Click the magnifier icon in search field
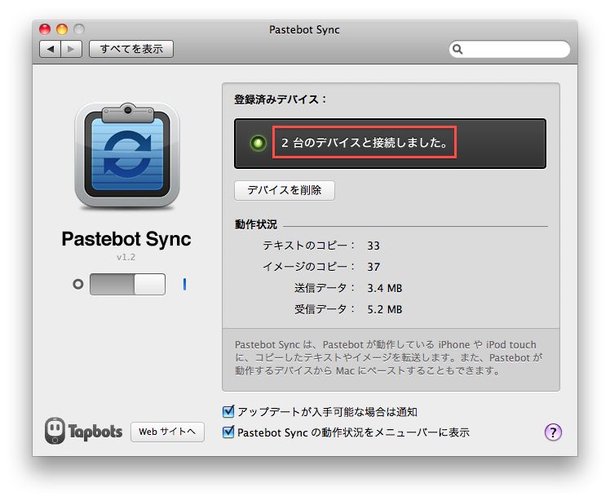 [457, 49]
